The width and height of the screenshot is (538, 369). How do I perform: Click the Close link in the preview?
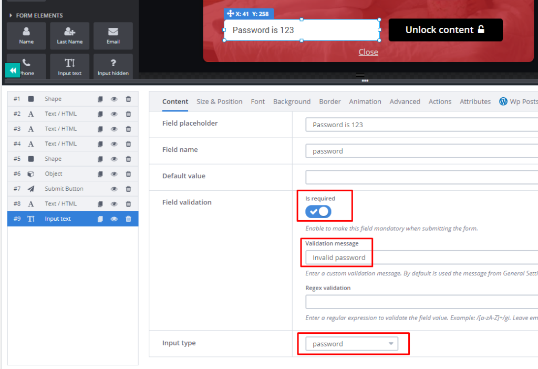pos(368,52)
